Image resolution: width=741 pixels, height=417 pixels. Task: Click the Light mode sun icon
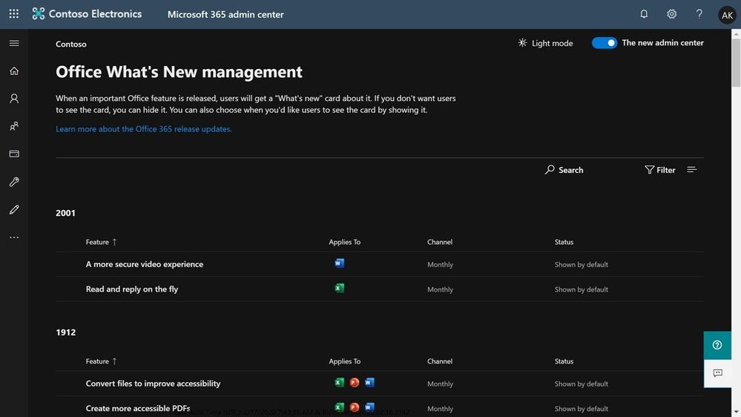click(x=522, y=42)
